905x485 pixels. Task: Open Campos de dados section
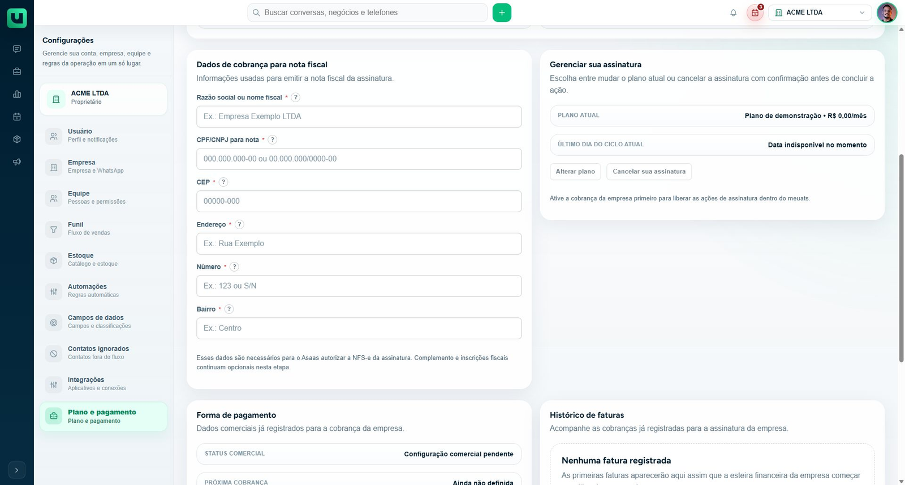point(104,322)
